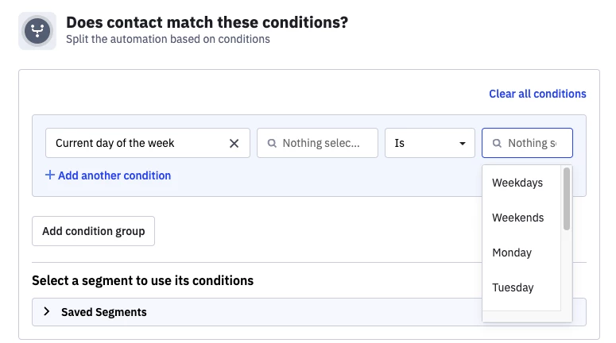Click the conditional split automation icon
The image size is (616, 343).
click(x=37, y=30)
